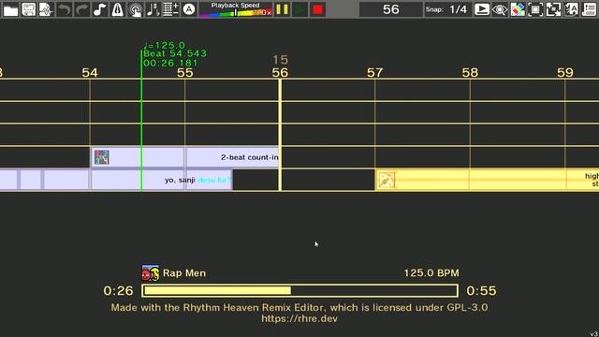Click the green play button
This screenshot has height=337, width=599.
(x=299, y=9)
